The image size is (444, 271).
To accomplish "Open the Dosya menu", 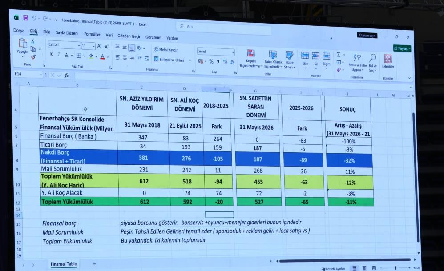I will (x=19, y=30).
